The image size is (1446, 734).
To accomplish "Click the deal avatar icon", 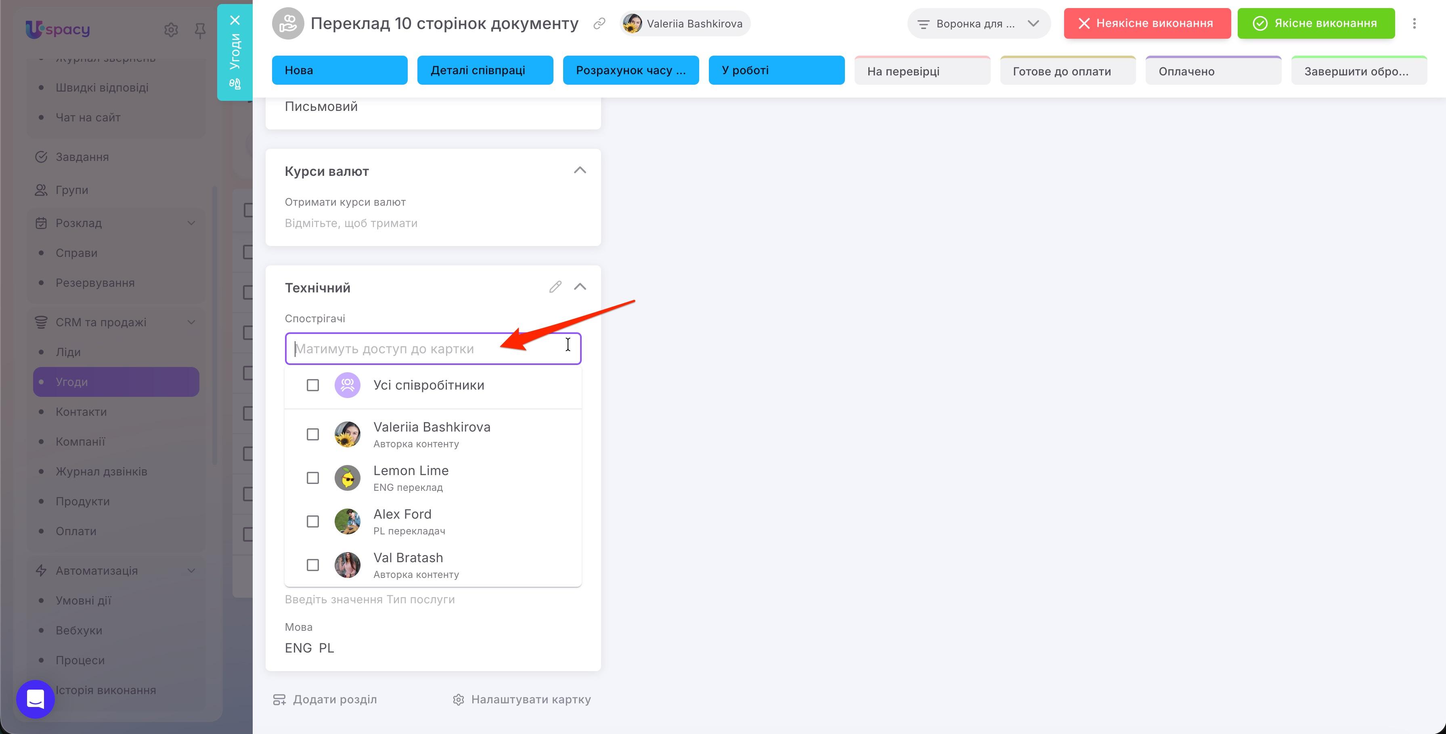I will tap(288, 23).
